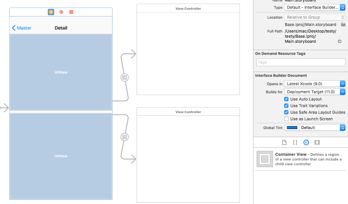
Task: Click the Global Tint blue color swatch
Action: [292, 128]
